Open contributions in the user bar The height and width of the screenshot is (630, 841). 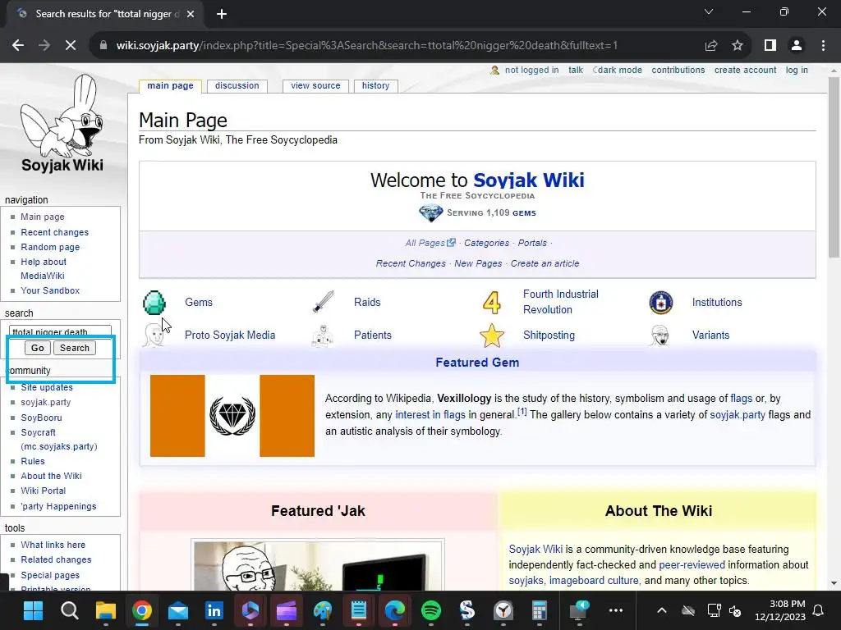point(678,71)
